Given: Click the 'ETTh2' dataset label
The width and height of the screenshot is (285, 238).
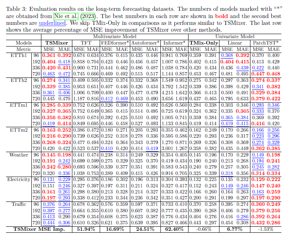Looking at the screenshot, I should [x=18, y=80].
